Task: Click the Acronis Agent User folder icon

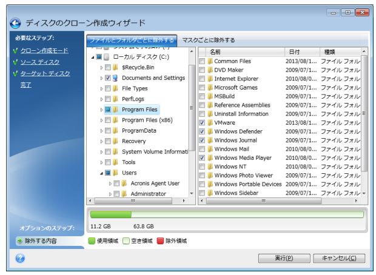Action: [124, 184]
